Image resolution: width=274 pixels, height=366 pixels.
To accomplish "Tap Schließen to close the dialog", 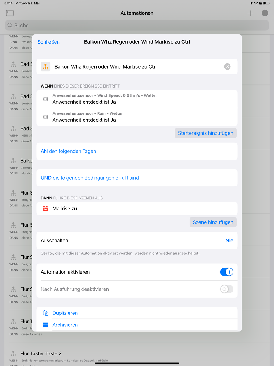I will 48,42.
